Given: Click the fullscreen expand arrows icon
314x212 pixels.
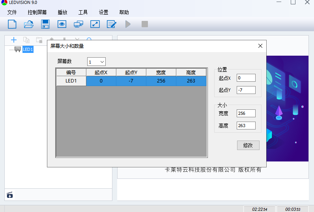Looking at the screenshot, I should (95, 24).
